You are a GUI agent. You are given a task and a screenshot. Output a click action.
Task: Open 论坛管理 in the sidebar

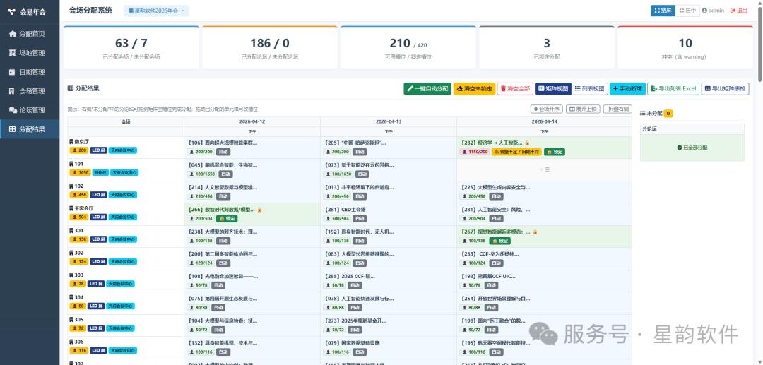(30, 110)
